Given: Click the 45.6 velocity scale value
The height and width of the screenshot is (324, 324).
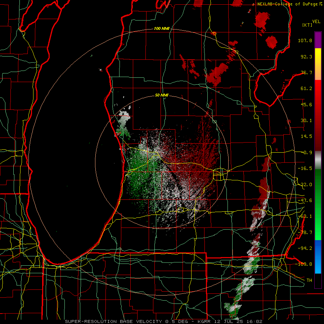Looking at the screenshot, I should click(x=306, y=104).
